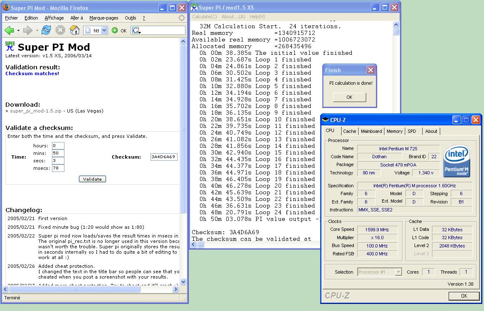This screenshot has height=311, width=484.
Task: Open Firefox home page icon
Action: click(75, 30)
